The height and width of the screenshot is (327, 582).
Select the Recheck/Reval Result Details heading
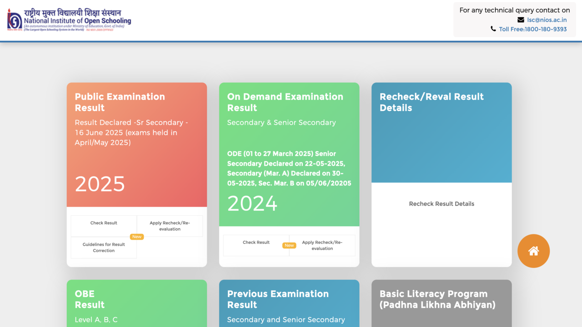click(431, 102)
